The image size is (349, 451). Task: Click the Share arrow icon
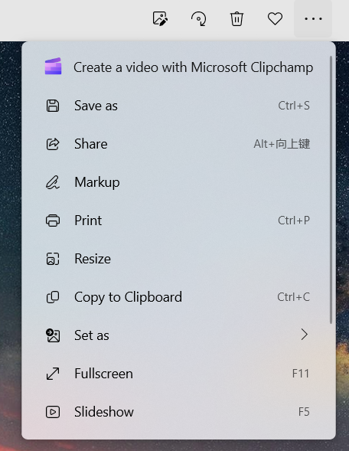pyautogui.click(x=53, y=144)
